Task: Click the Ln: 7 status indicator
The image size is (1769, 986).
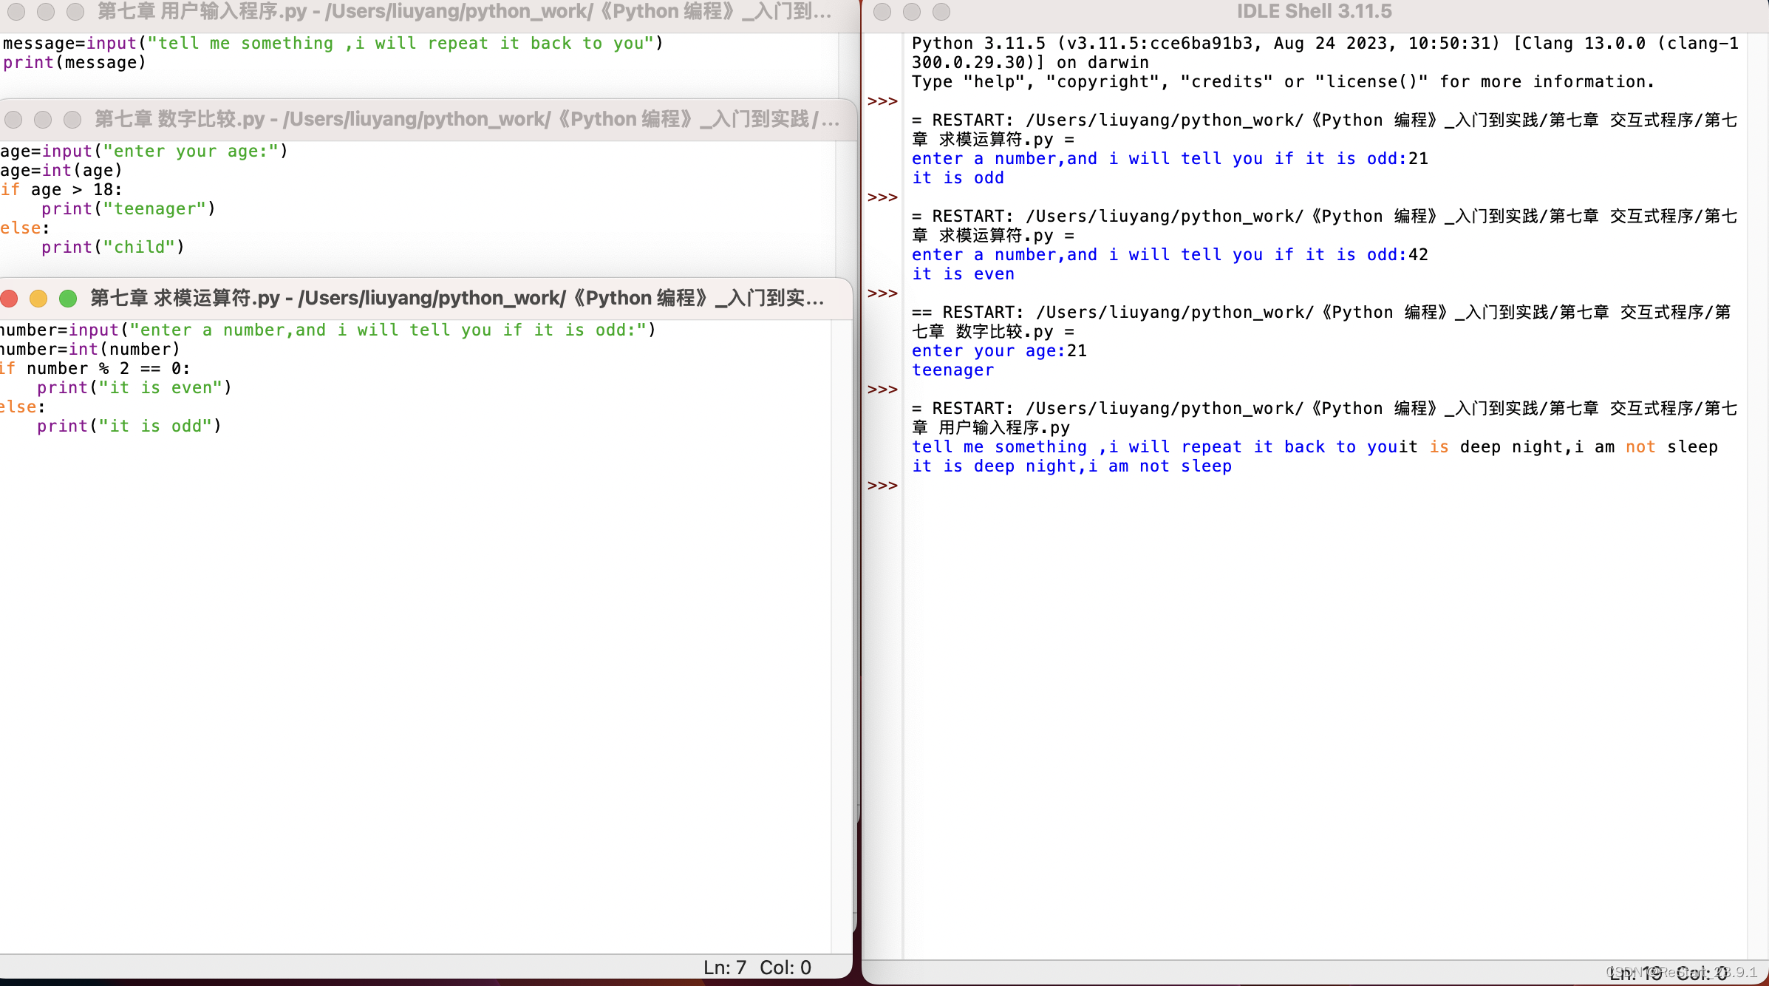Action: (x=724, y=968)
